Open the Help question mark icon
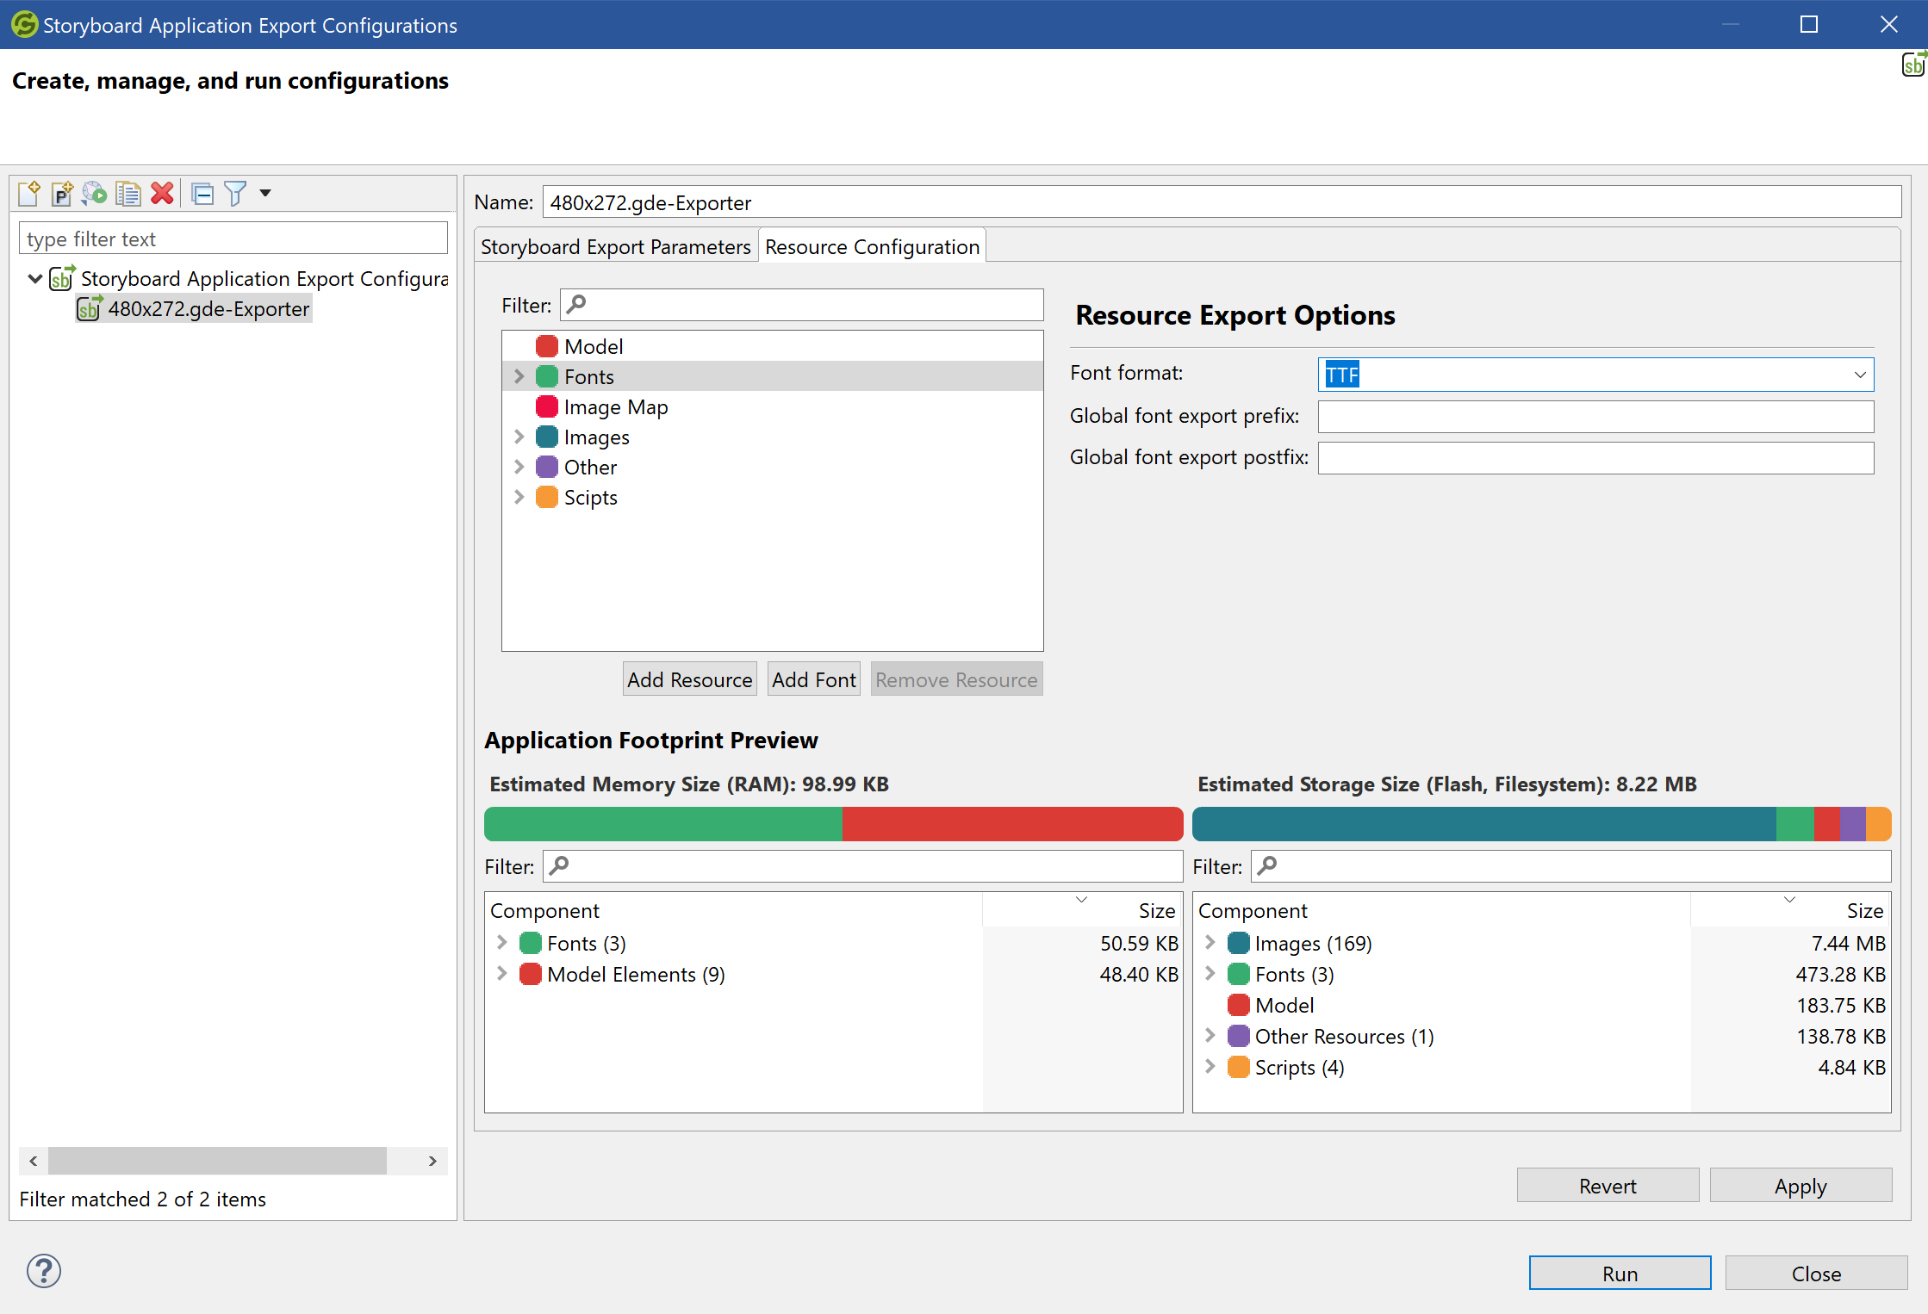This screenshot has height=1314, width=1928. click(x=44, y=1271)
